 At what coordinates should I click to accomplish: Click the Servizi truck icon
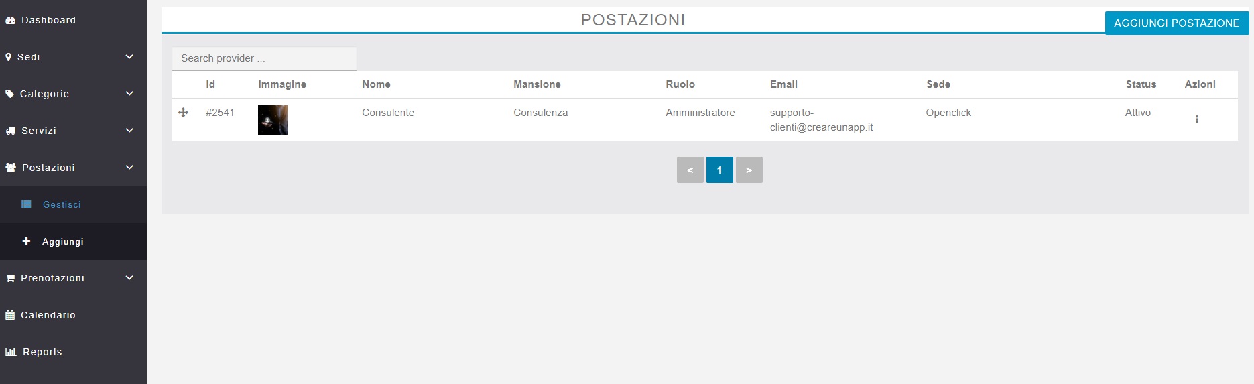[x=10, y=131]
